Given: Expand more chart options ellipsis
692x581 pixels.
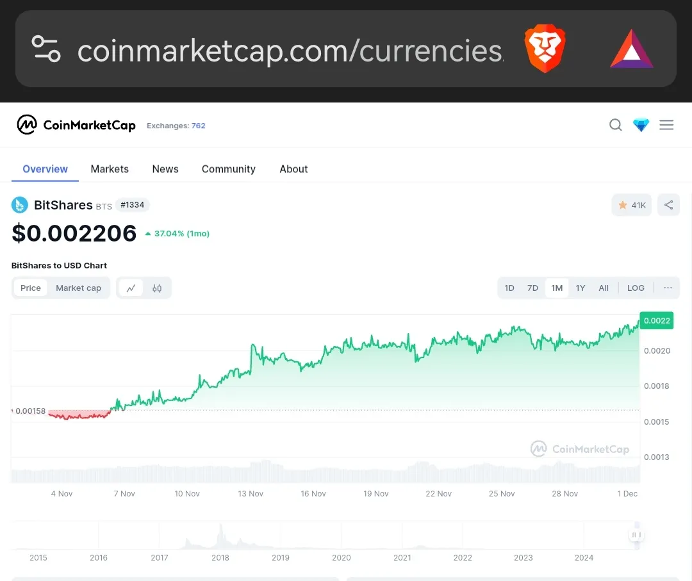Looking at the screenshot, I should click(668, 288).
